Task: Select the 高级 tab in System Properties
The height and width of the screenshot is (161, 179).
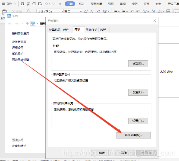Action: [79, 29]
